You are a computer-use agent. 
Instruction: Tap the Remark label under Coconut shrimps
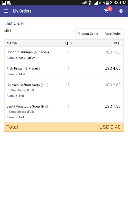(12, 58)
